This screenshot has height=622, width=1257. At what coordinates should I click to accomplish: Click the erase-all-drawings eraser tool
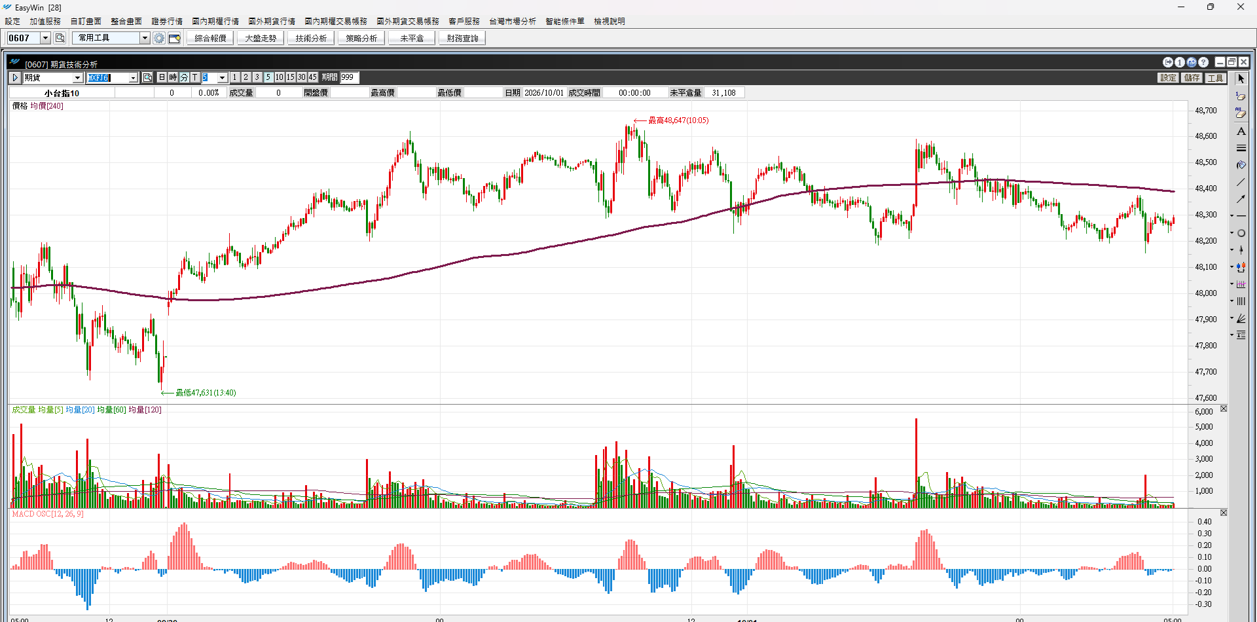pyautogui.click(x=1241, y=113)
